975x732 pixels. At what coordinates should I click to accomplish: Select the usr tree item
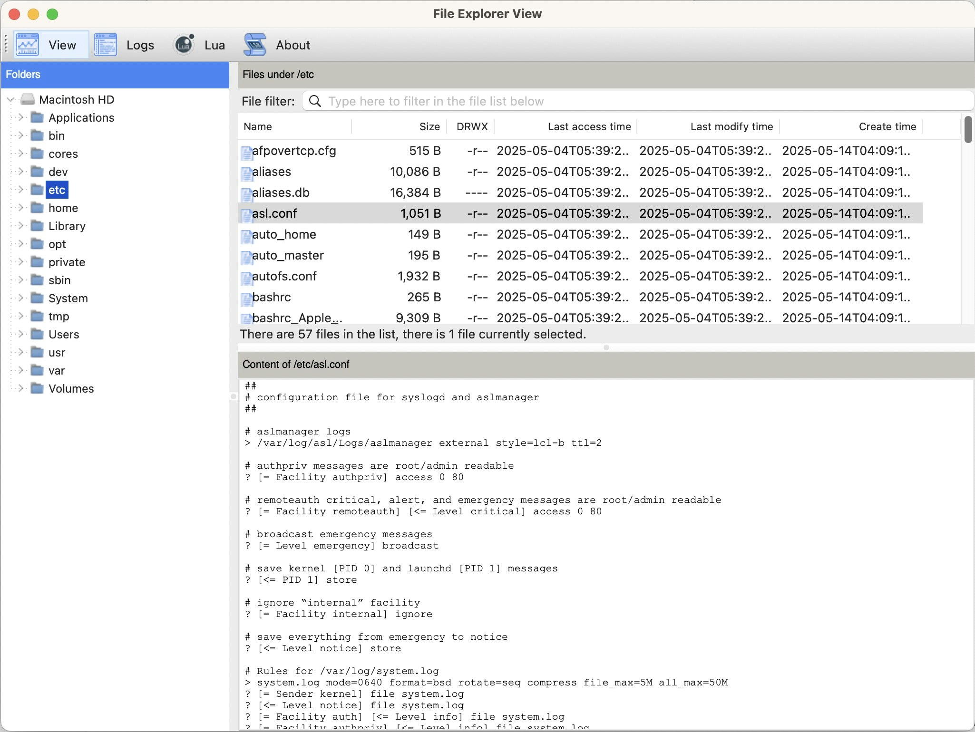coord(57,352)
